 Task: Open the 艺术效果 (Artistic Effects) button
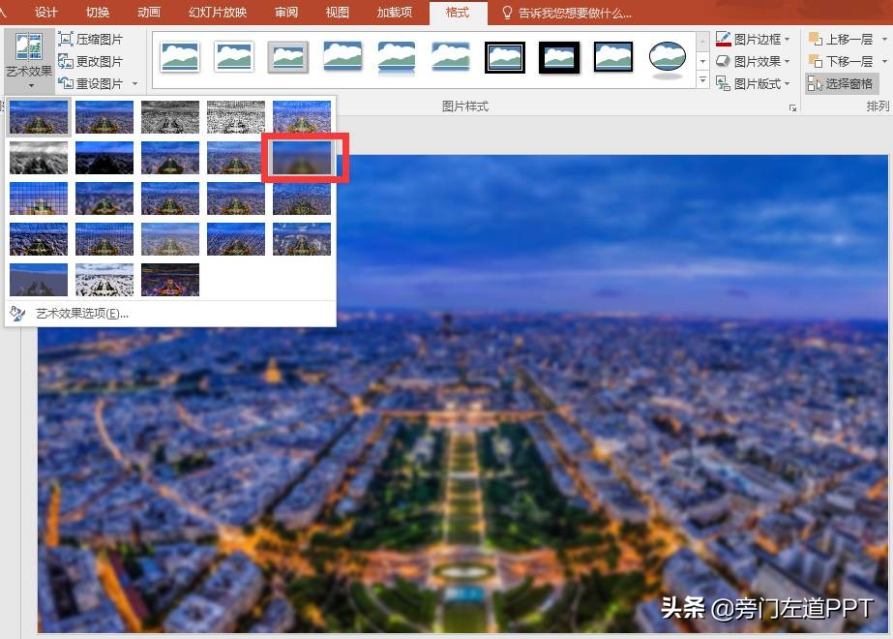(28, 60)
